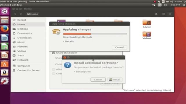Screen dimensions: 186x104
Task: Cancel the samba install prompt
Action: pos(98,80)
